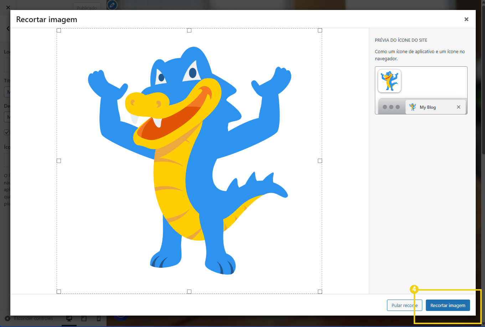The width and height of the screenshot is (485, 327).
Task: Click the blue pencil edit icon
Action: coord(112,5)
